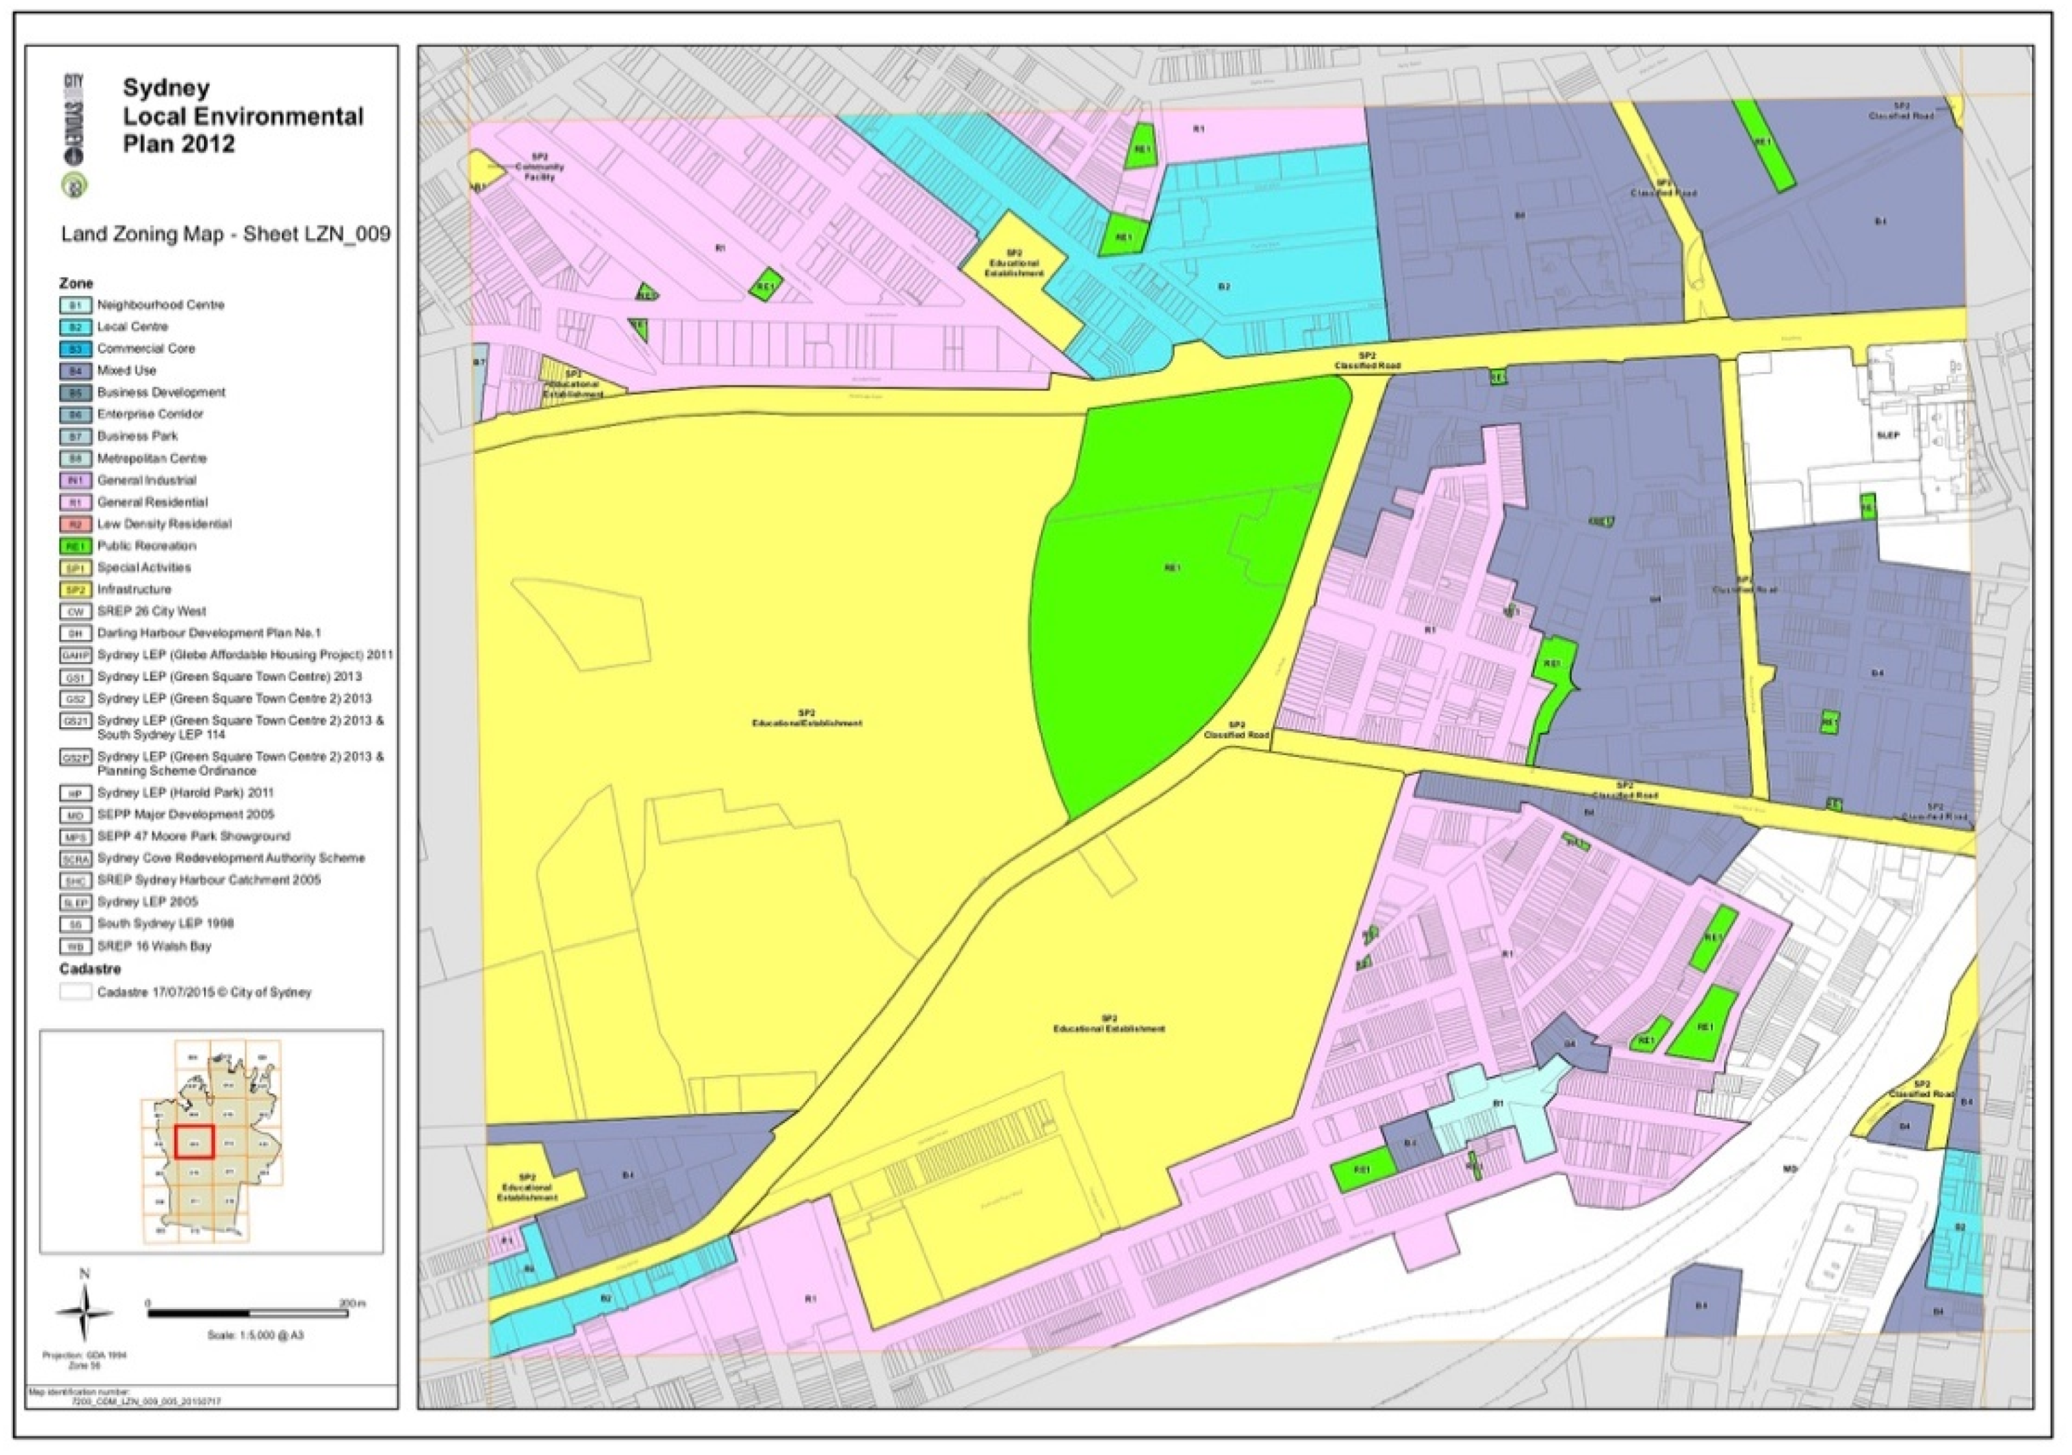
Task: Select the B4 Mixed Use legend swatch
Action: 76,371
